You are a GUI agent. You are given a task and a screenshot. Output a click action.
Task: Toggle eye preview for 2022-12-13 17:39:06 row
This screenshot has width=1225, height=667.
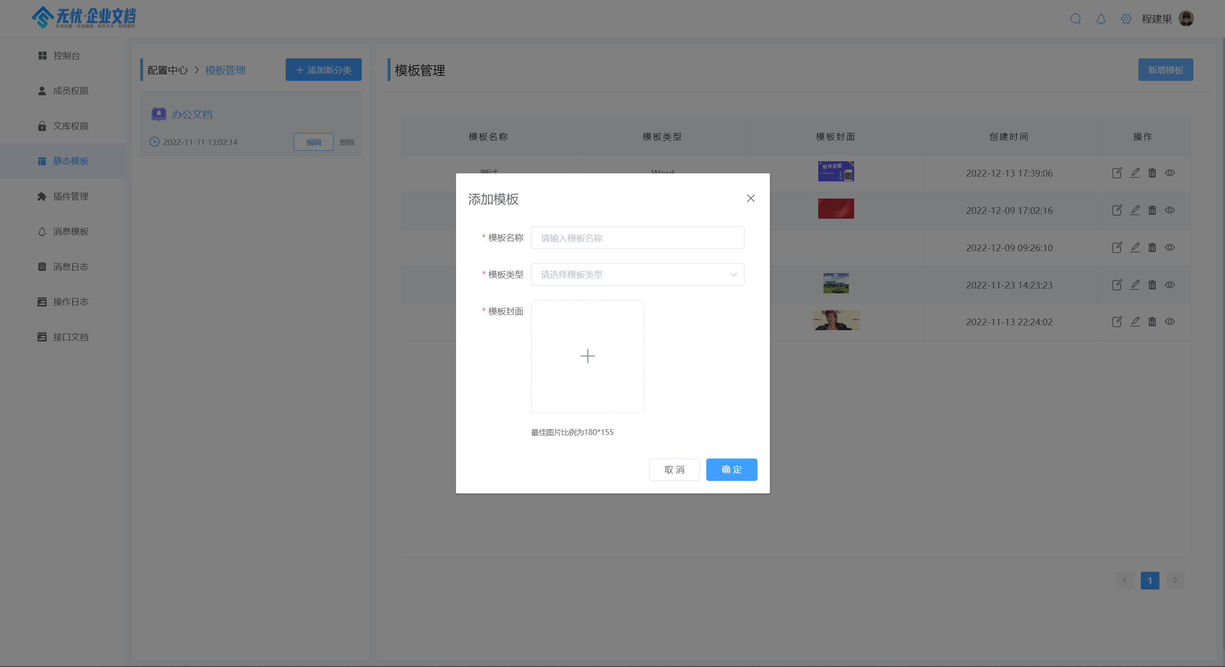1170,173
